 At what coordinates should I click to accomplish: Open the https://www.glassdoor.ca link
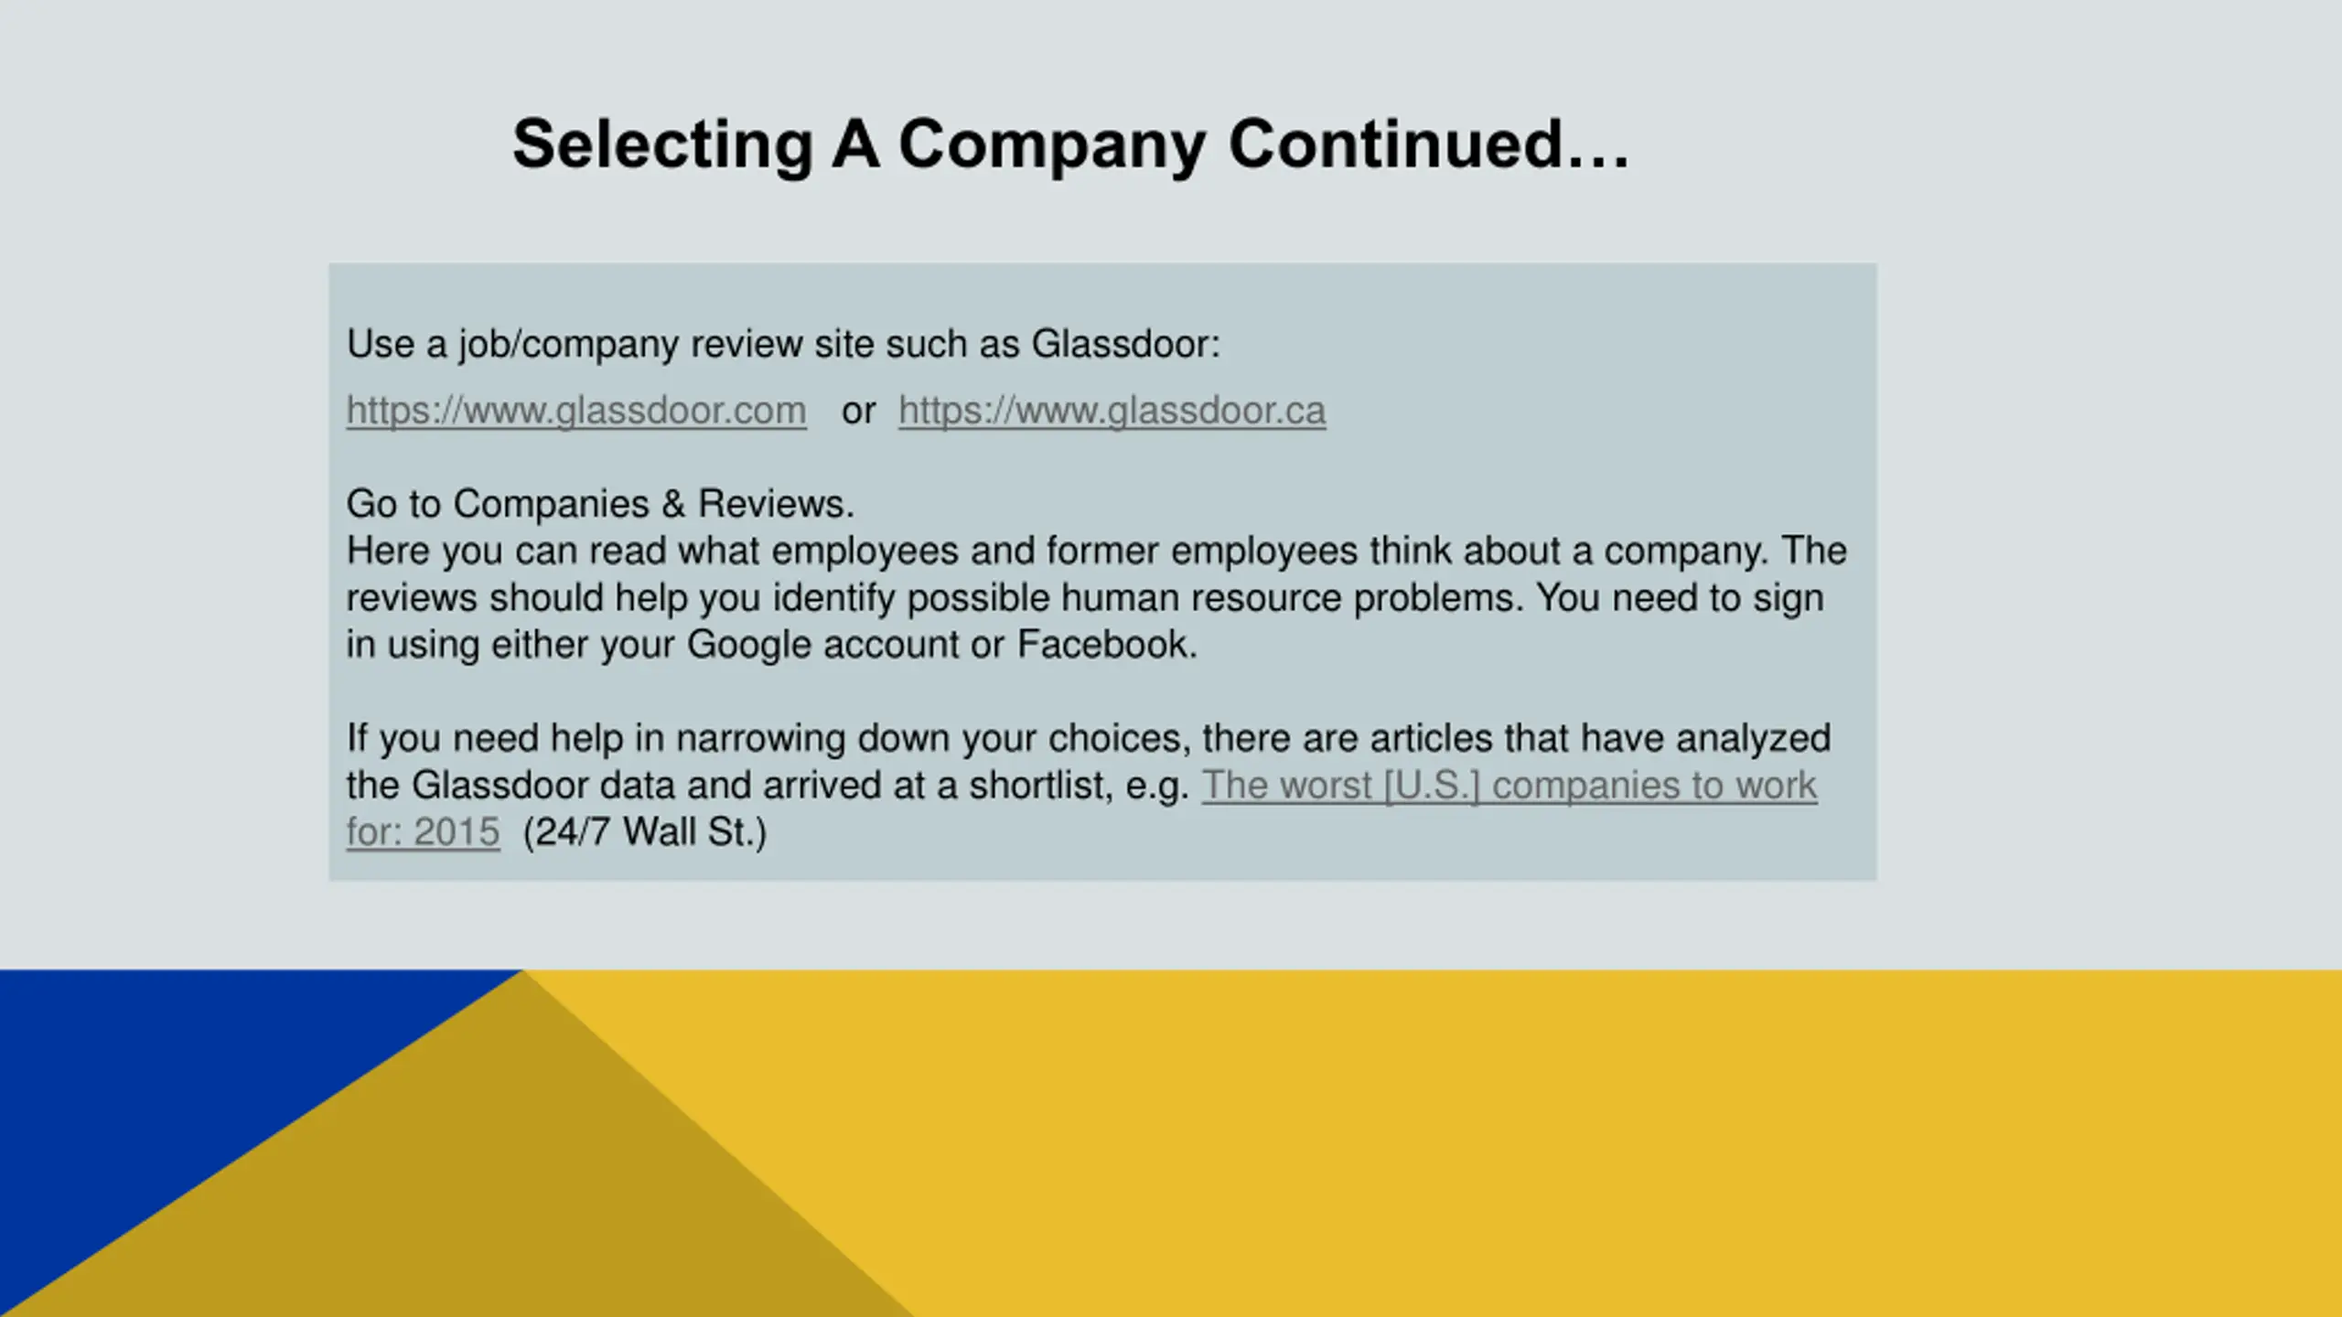click(1112, 411)
